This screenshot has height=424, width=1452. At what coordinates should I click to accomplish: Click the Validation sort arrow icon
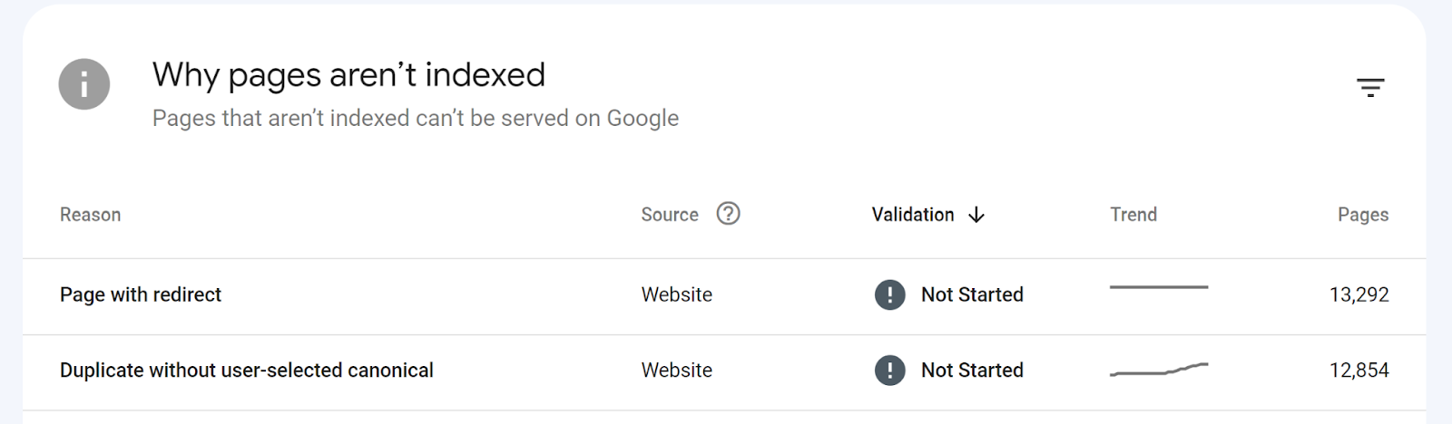pyautogui.click(x=976, y=215)
